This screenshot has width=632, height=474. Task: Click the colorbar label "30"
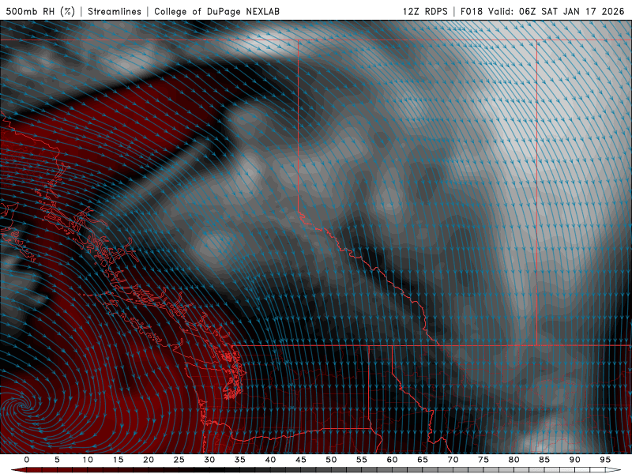(209, 460)
